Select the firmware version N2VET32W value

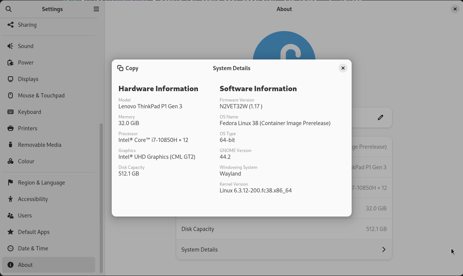coord(241,106)
